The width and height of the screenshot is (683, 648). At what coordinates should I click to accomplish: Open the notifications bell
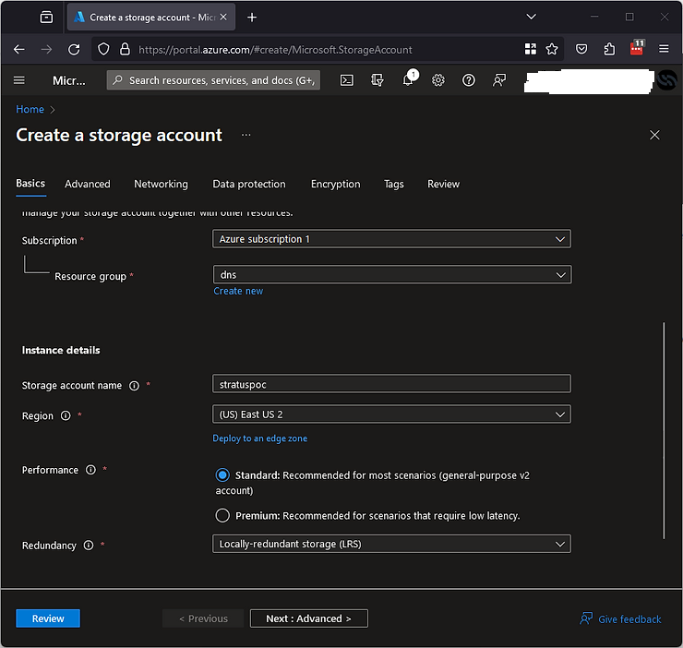409,80
